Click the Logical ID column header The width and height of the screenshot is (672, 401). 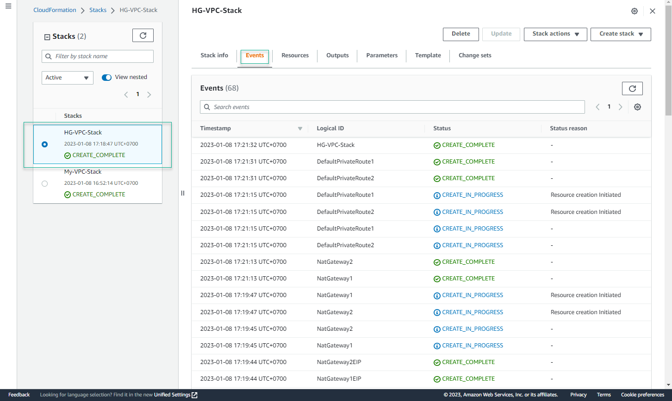click(330, 128)
